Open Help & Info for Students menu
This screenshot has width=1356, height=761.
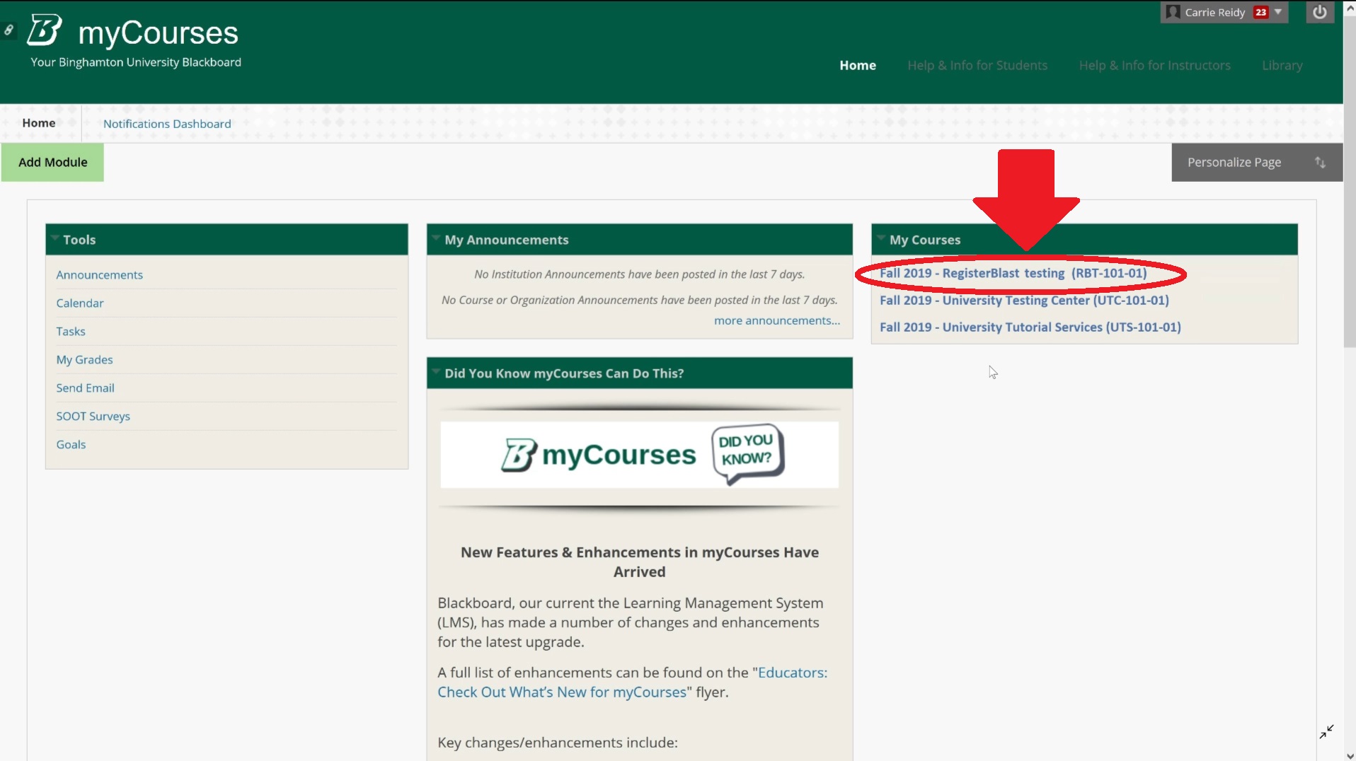click(977, 65)
